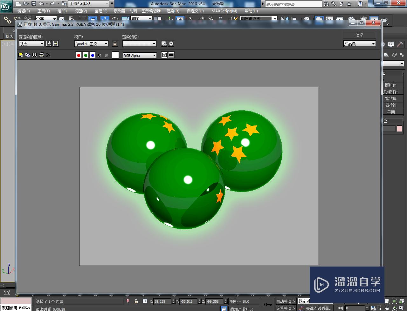Toggle absolute/offset transform type-in mode

pos(145,301)
